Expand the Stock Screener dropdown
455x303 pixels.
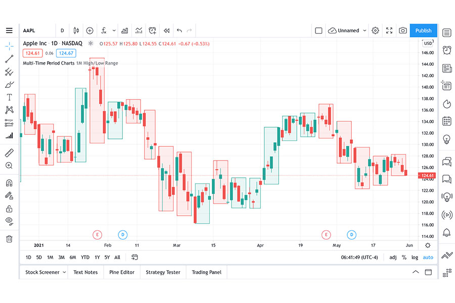(x=64, y=272)
